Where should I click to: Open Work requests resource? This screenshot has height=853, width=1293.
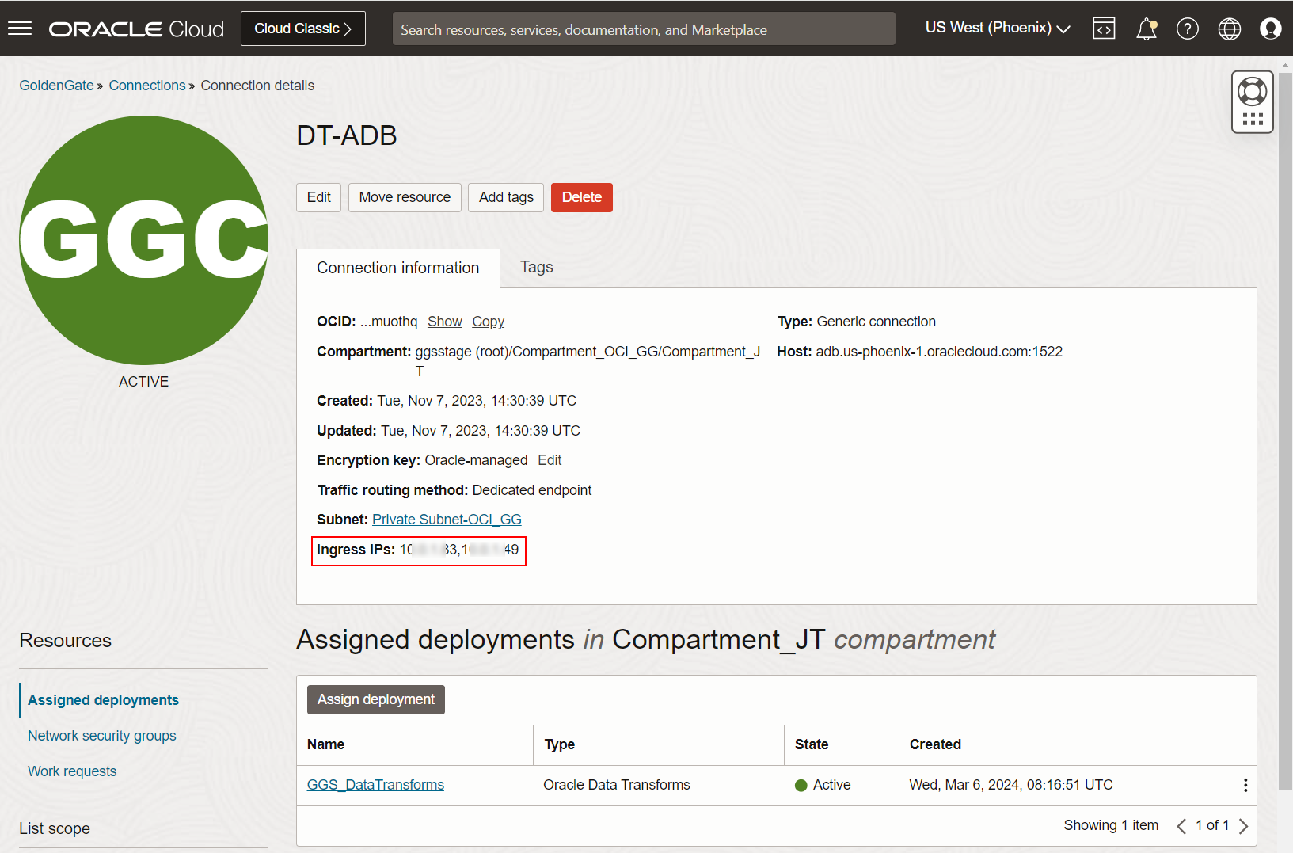[72, 771]
